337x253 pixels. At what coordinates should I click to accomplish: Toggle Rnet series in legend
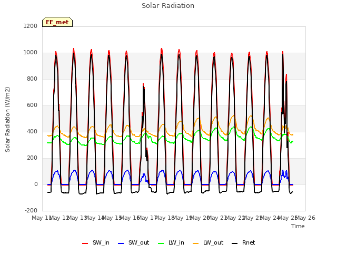pyautogui.click(x=243, y=243)
